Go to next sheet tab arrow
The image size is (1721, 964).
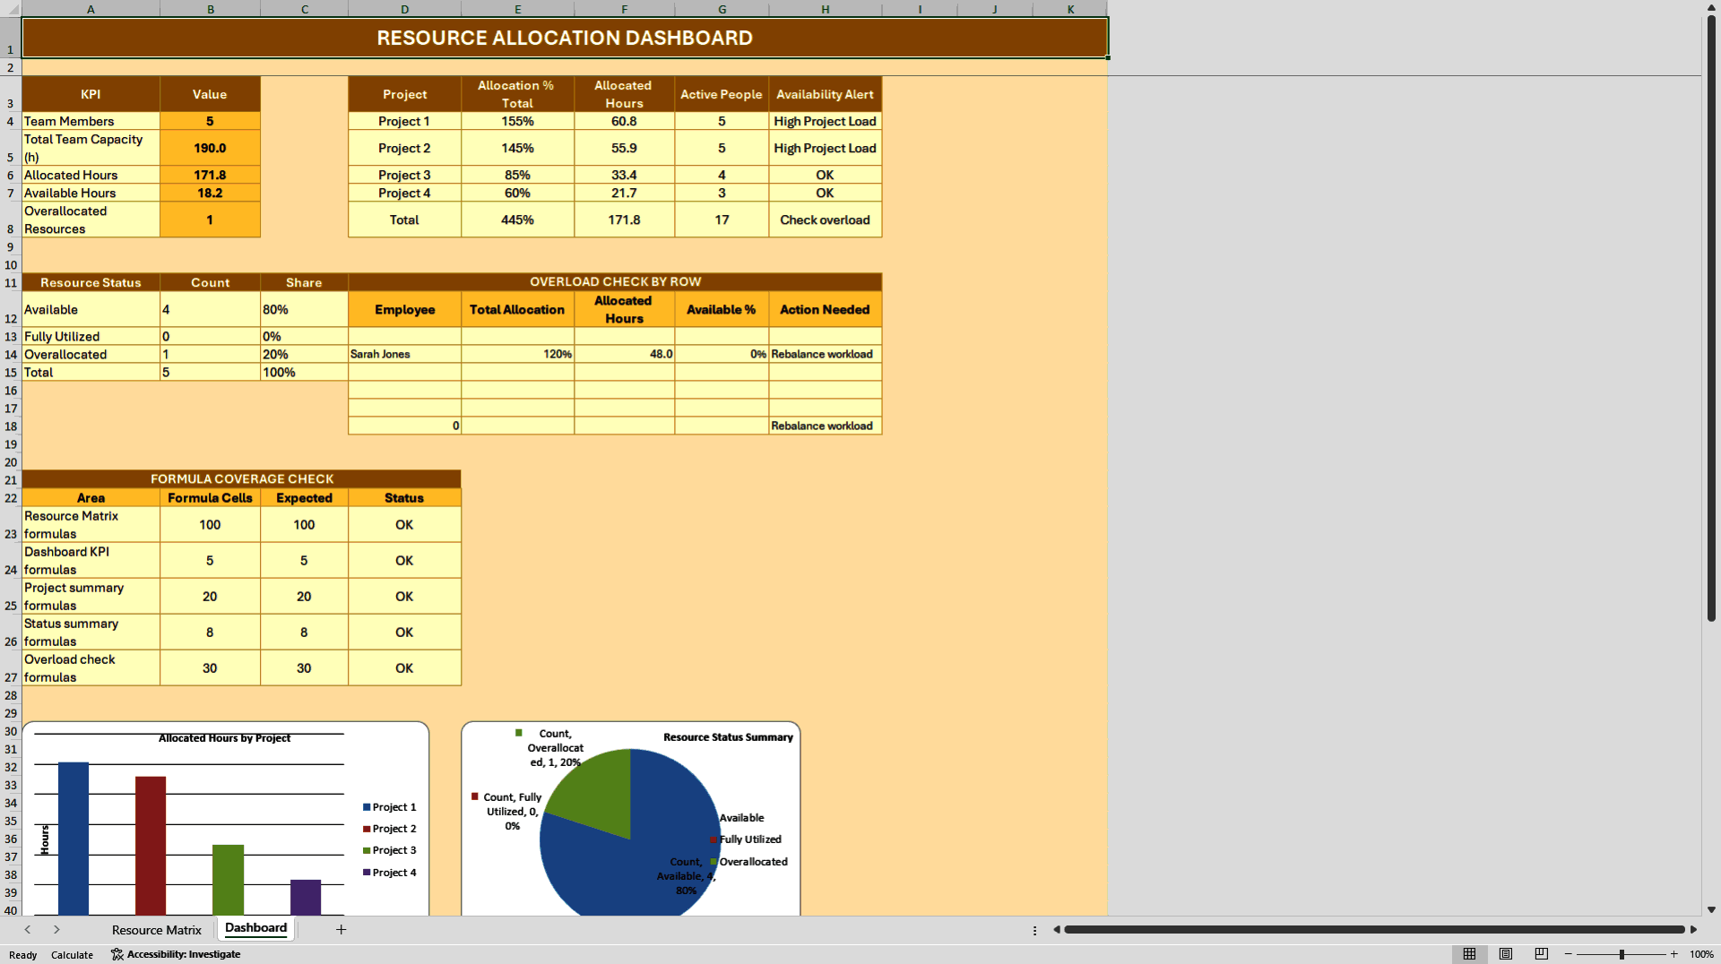tap(56, 929)
